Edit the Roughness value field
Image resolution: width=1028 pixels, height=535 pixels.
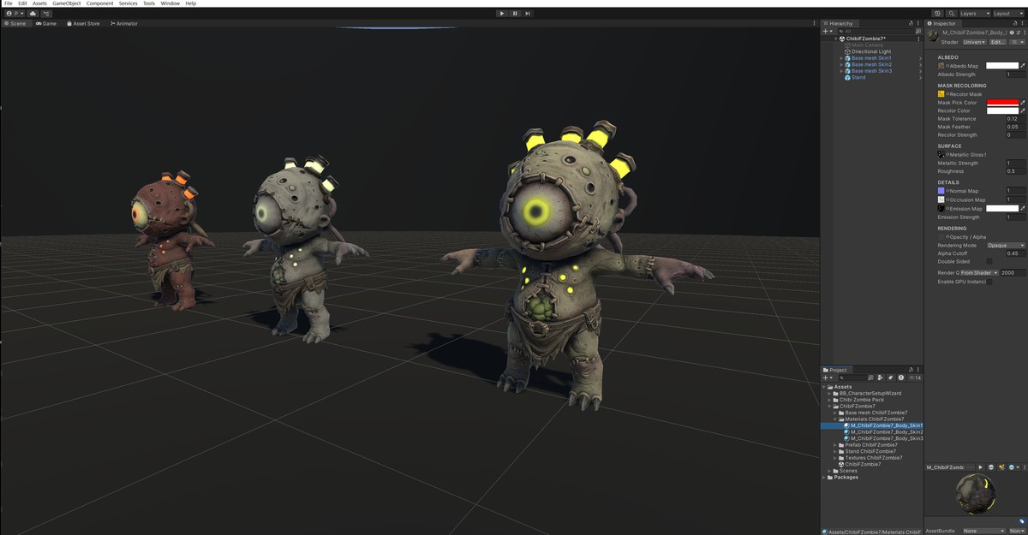tap(1015, 171)
